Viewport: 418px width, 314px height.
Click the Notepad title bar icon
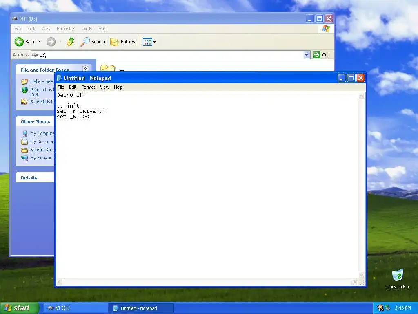pos(59,78)
